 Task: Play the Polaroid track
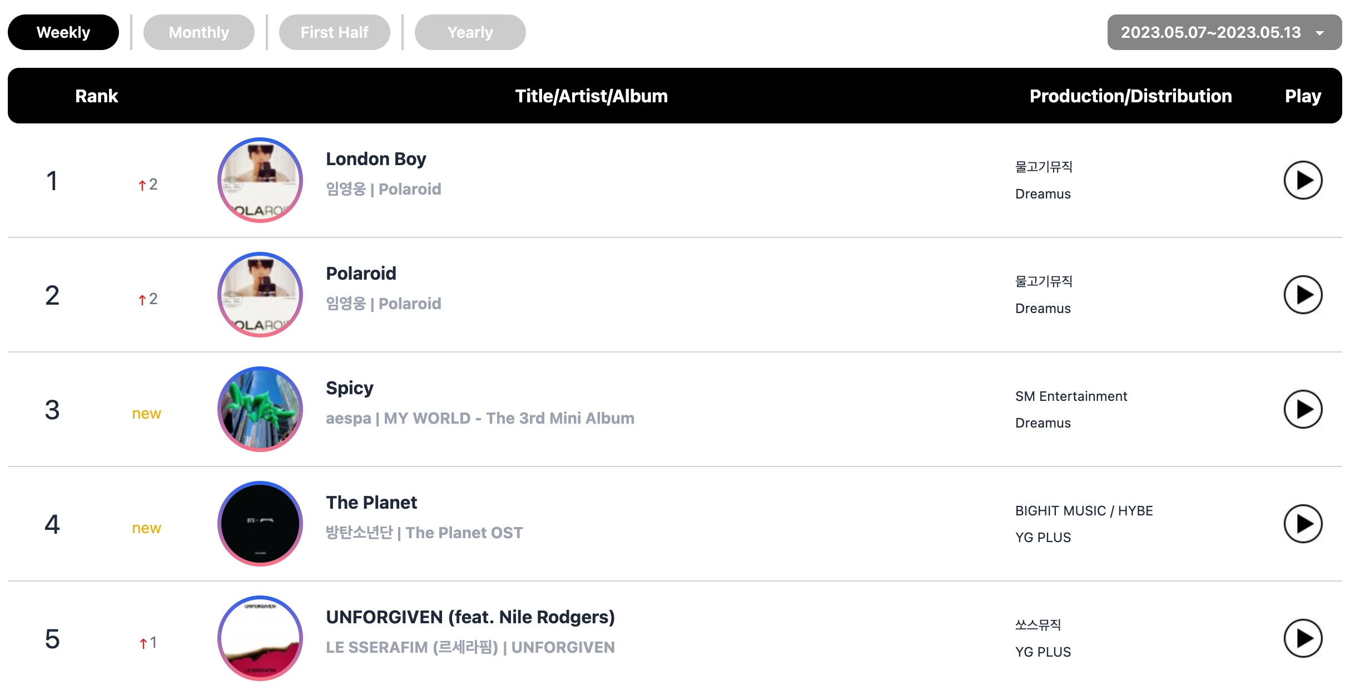click(x=1303, y=295)
